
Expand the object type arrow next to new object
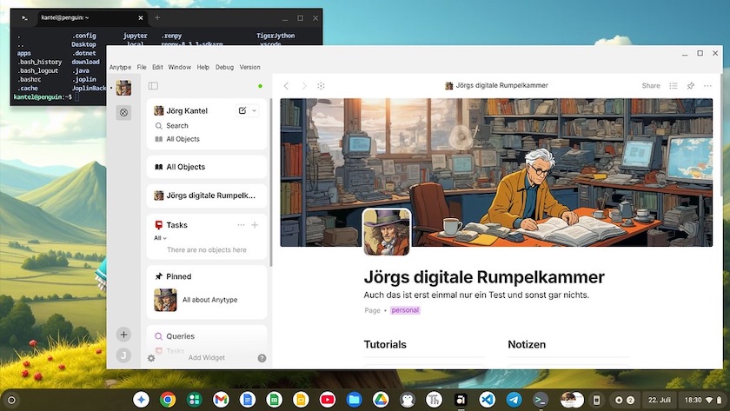(254, 110)
